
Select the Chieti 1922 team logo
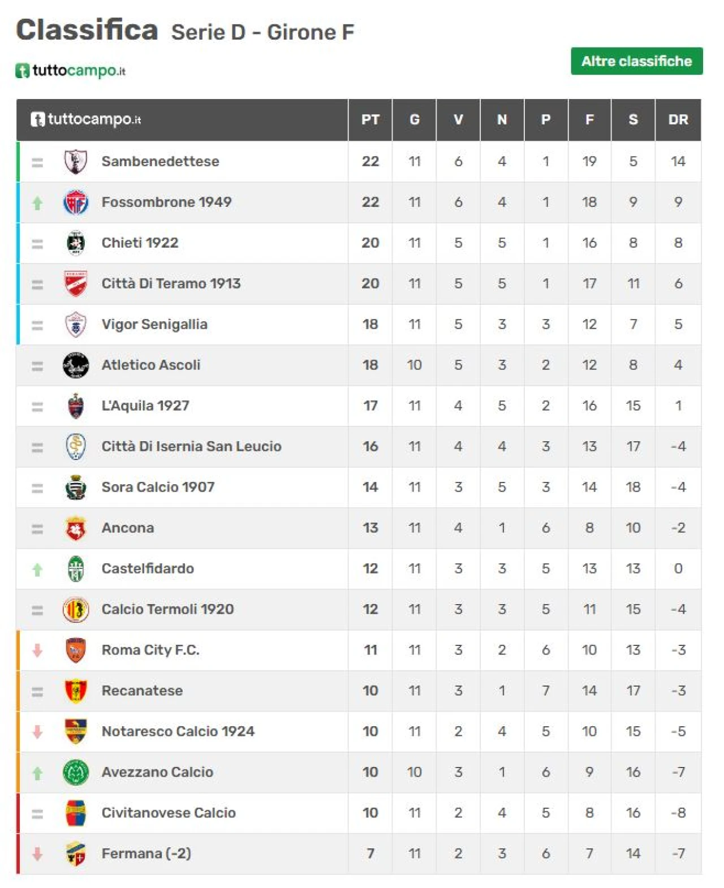[x=75, y=243]
